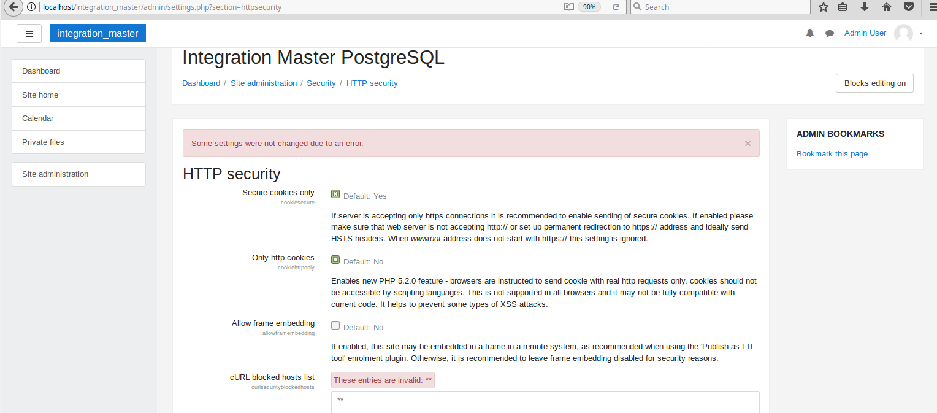
Task: Bookmark this page with the star icon
Action: 823,7
